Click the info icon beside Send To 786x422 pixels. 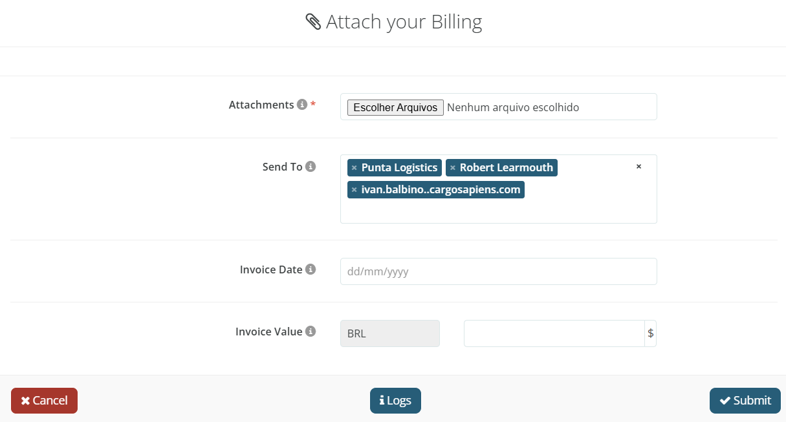[311, 167]
